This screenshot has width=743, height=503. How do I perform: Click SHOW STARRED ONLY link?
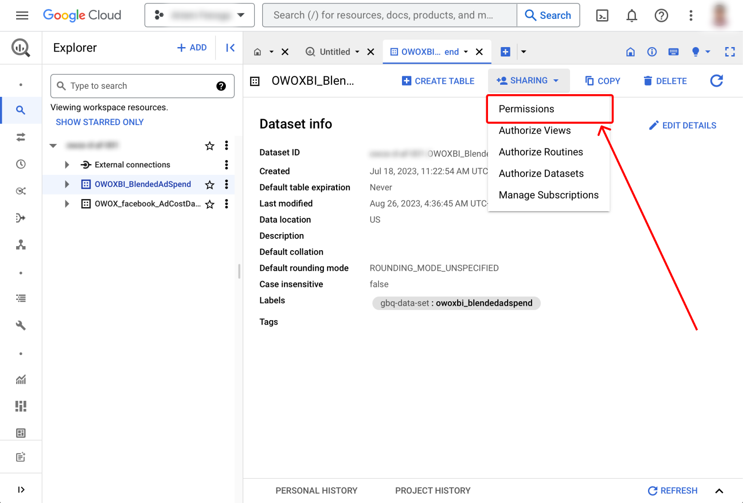pos(99,122)
